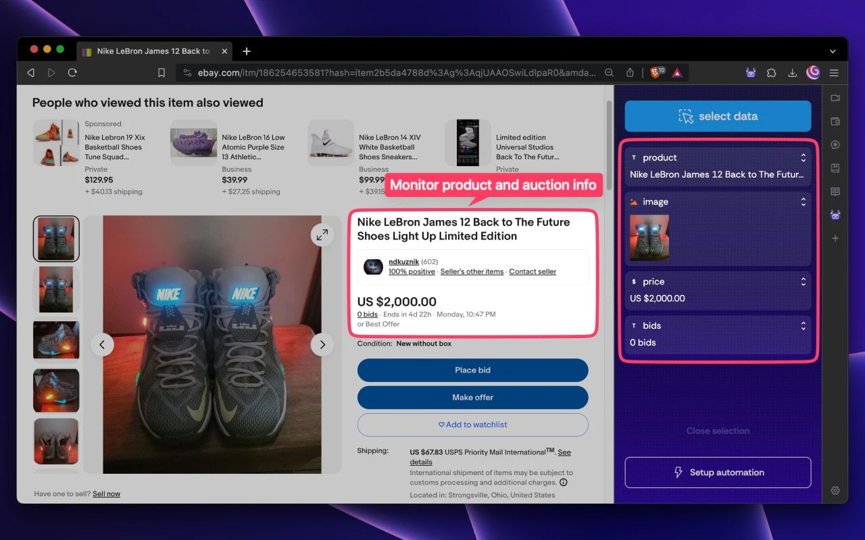Click the Sell now link
Screen dimensions: 865x540
click(x=106, y=494)
